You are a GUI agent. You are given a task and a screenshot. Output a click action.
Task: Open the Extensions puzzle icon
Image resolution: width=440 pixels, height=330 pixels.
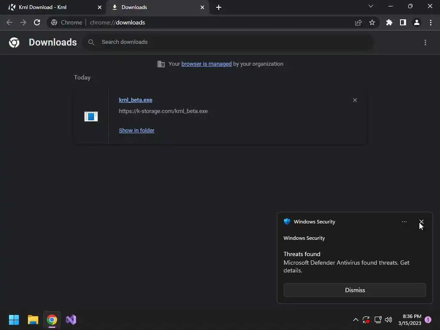coord(389,22)
